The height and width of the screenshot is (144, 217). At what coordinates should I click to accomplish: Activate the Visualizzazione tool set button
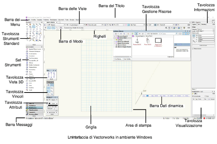pos(34,110)
